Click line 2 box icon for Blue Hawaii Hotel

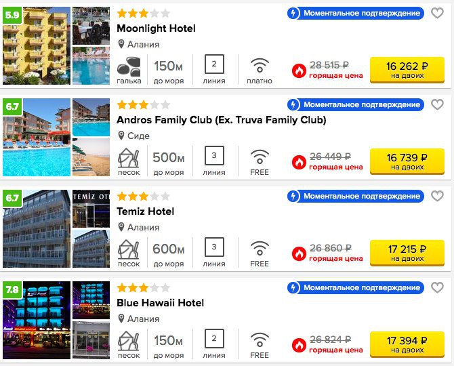tap(214, 338)
